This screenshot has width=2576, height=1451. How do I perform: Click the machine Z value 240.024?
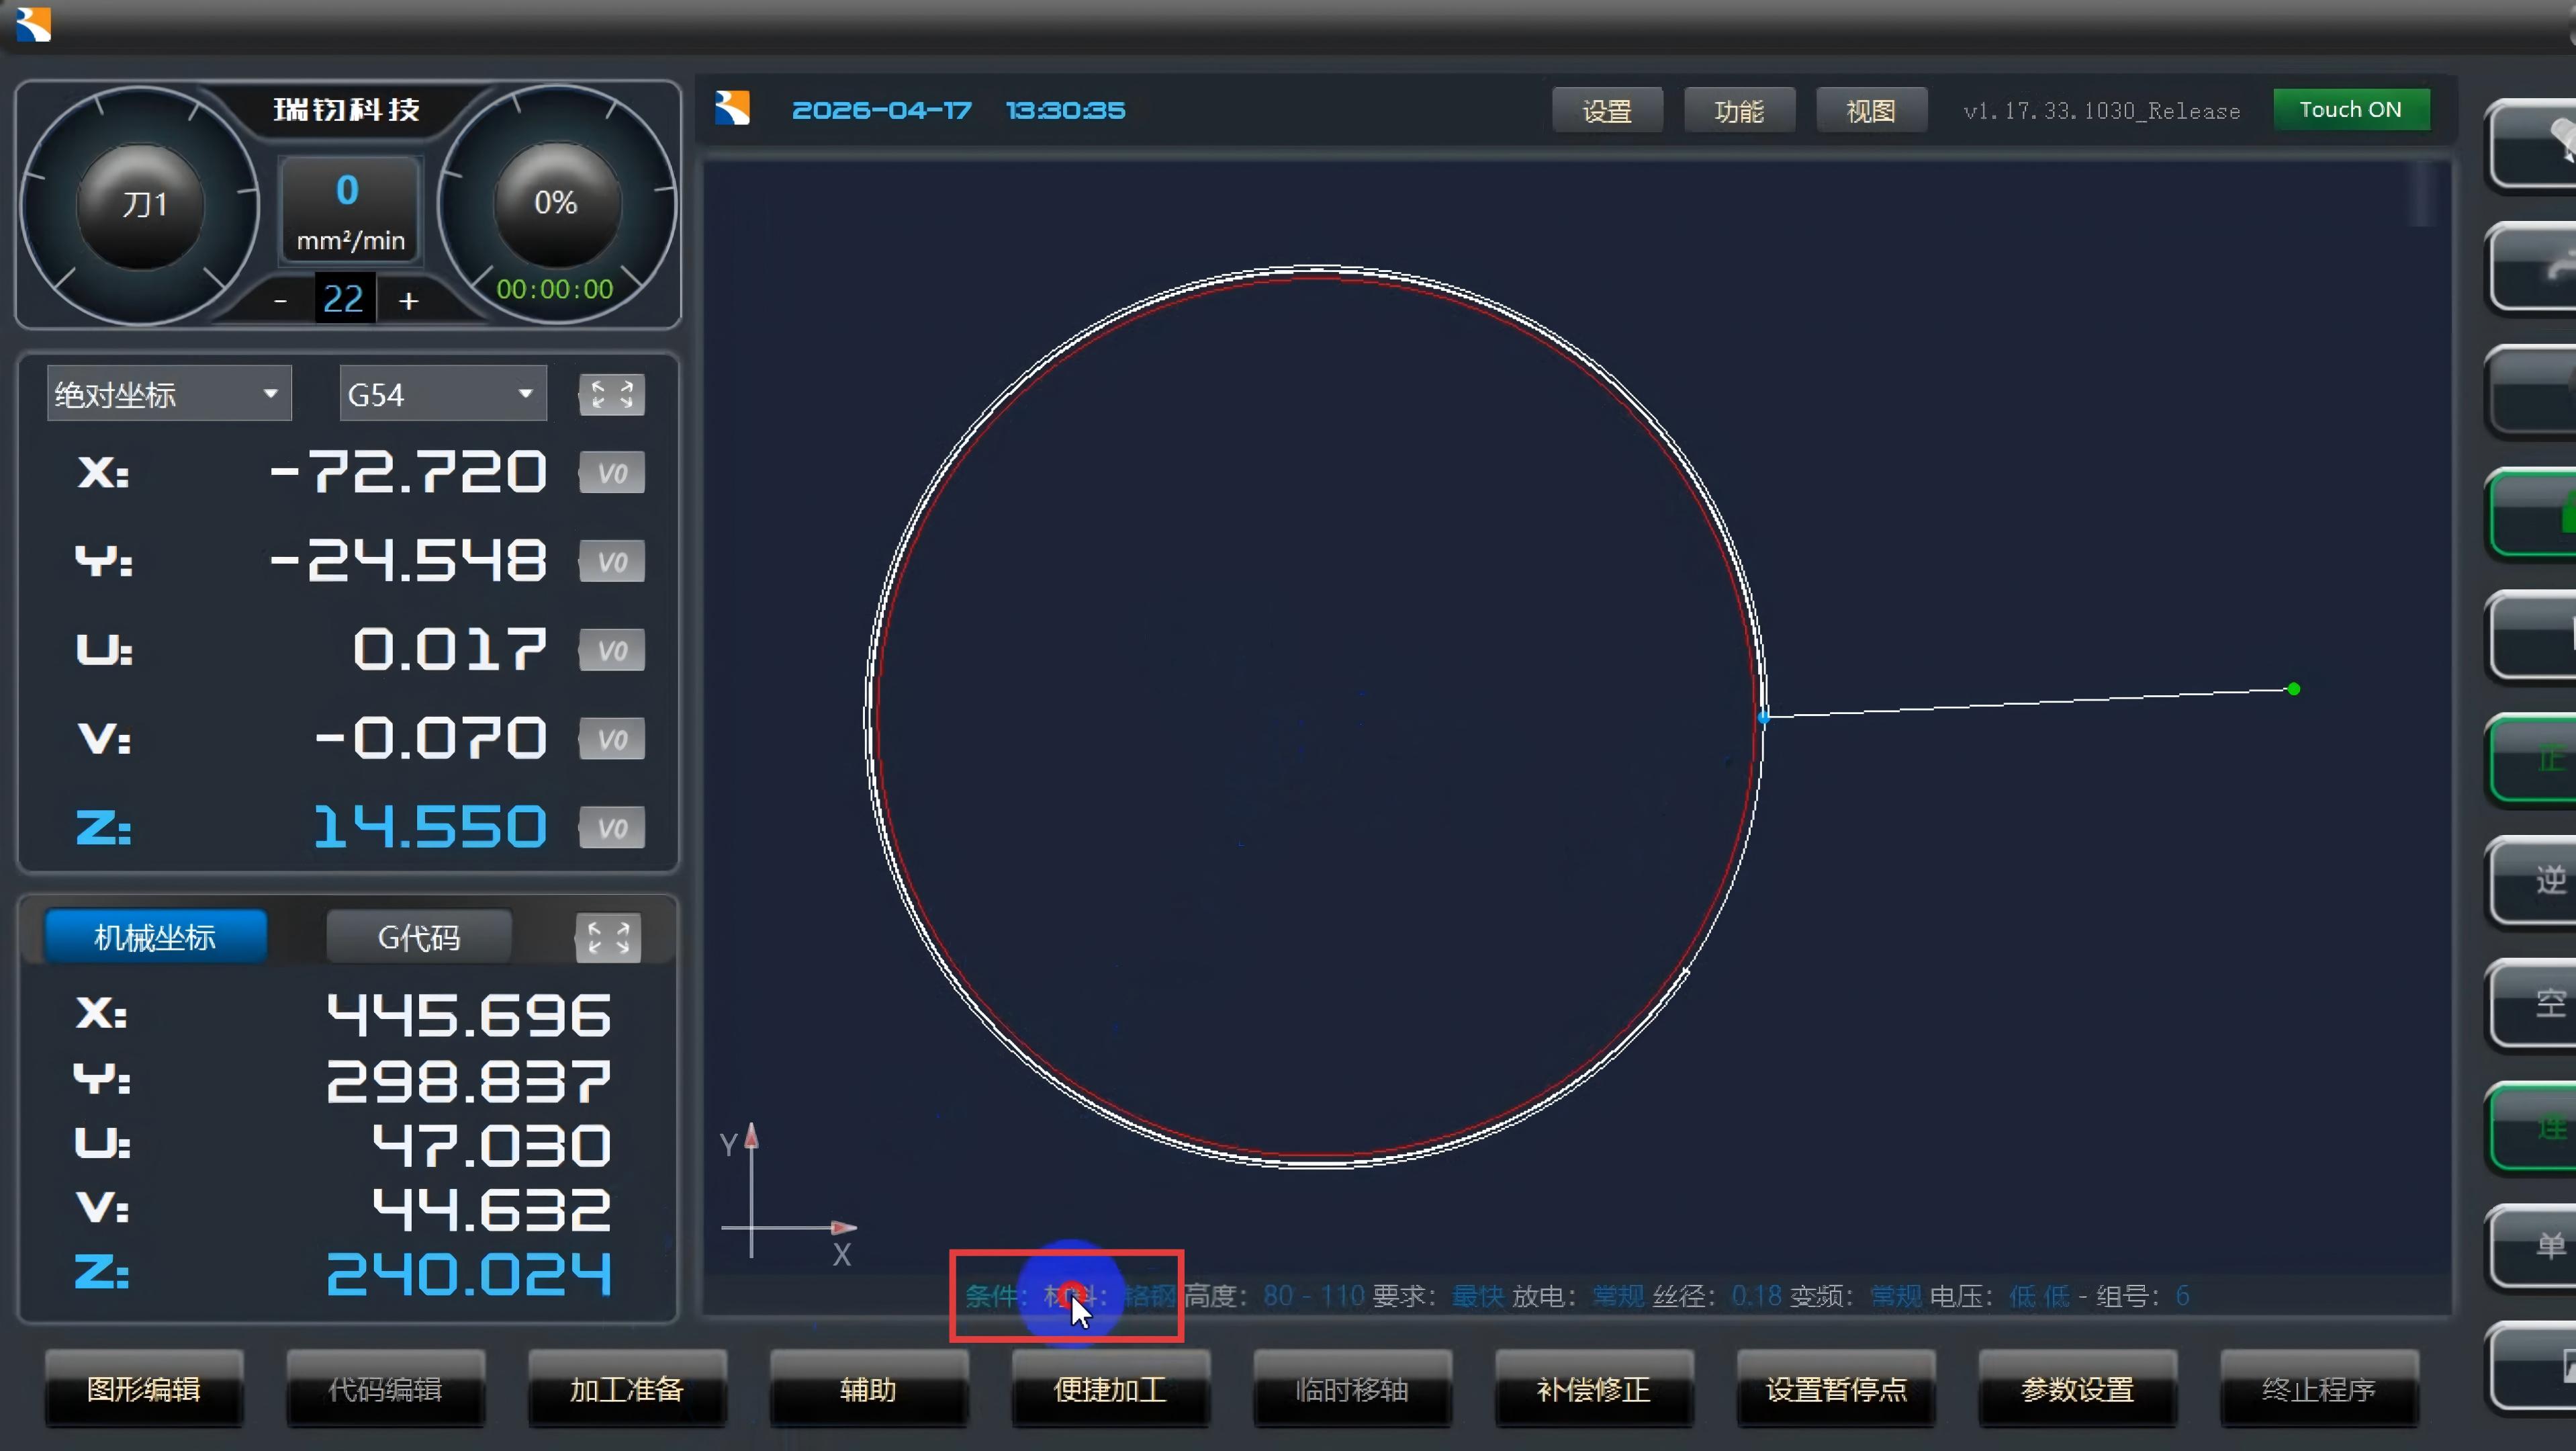tap(469, 1275)
